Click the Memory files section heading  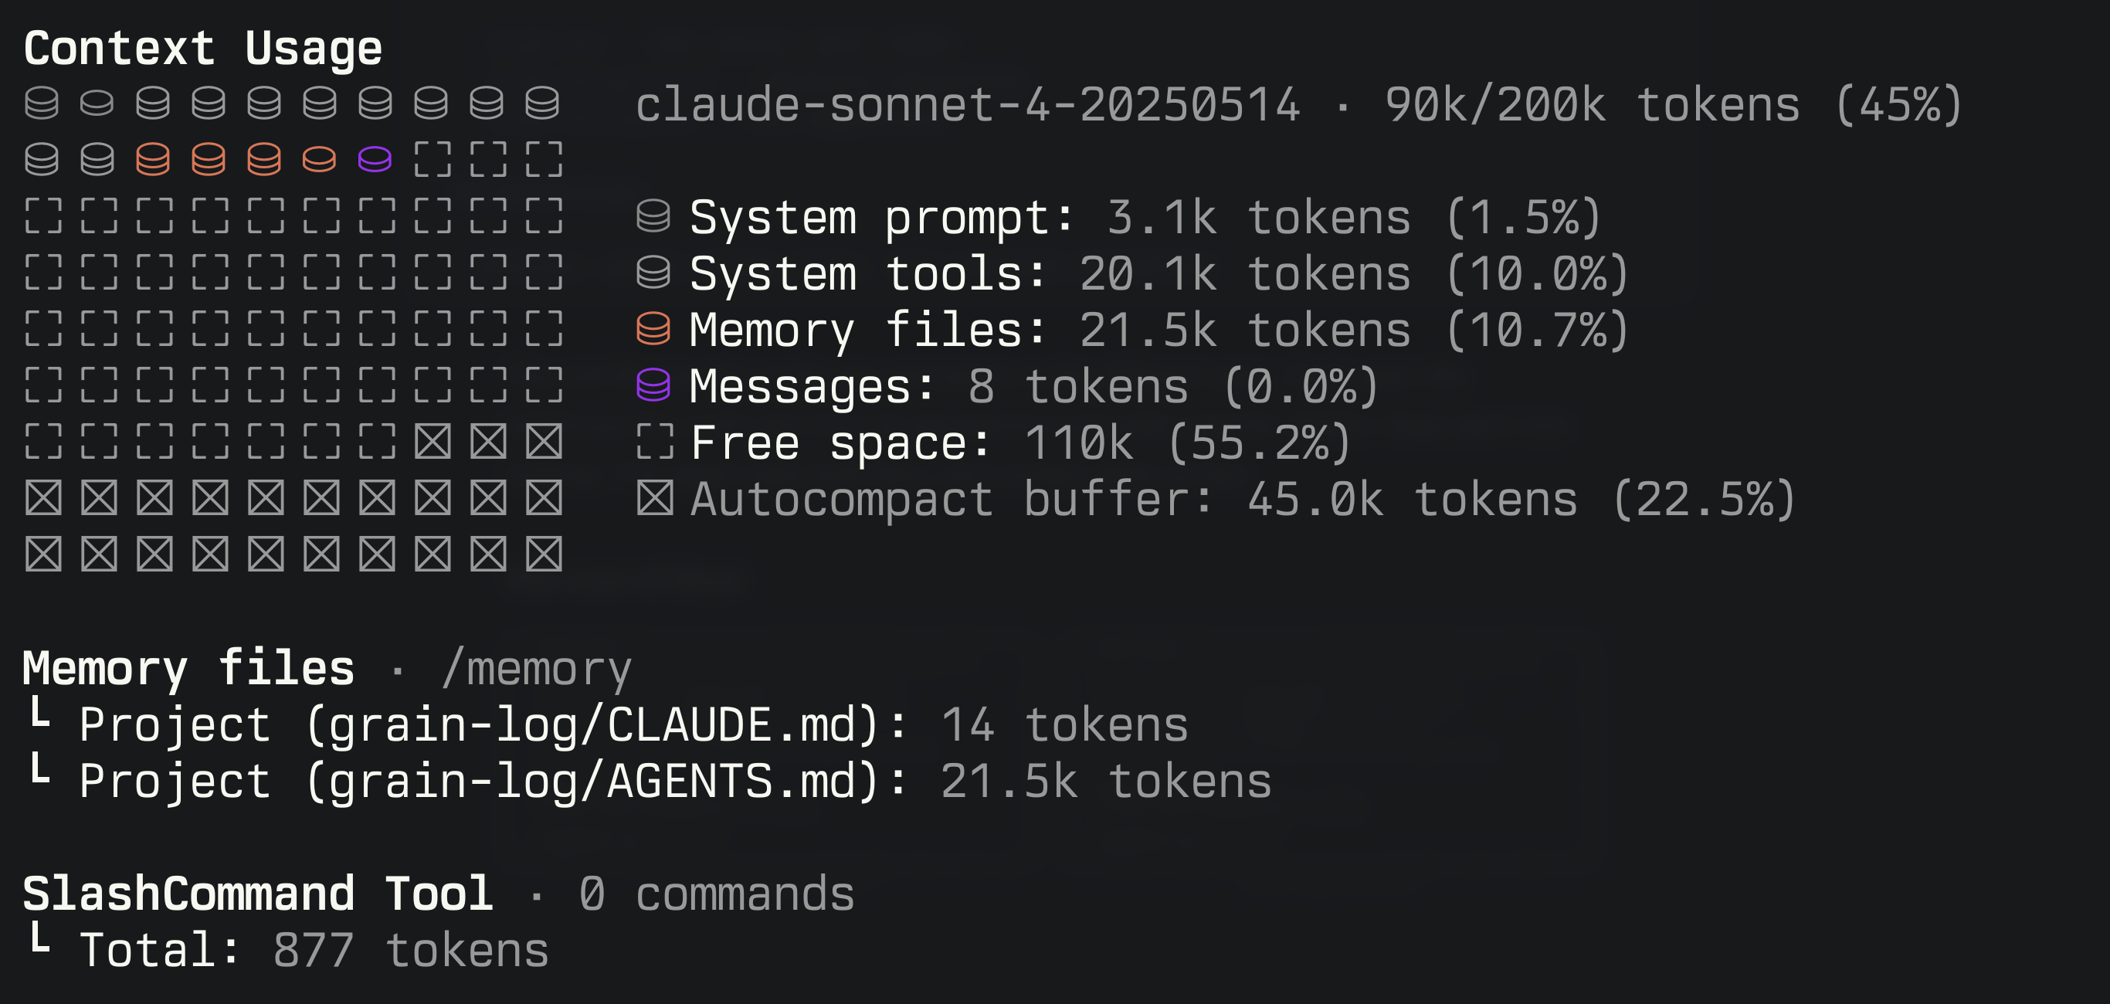click(x=188, y=669)
